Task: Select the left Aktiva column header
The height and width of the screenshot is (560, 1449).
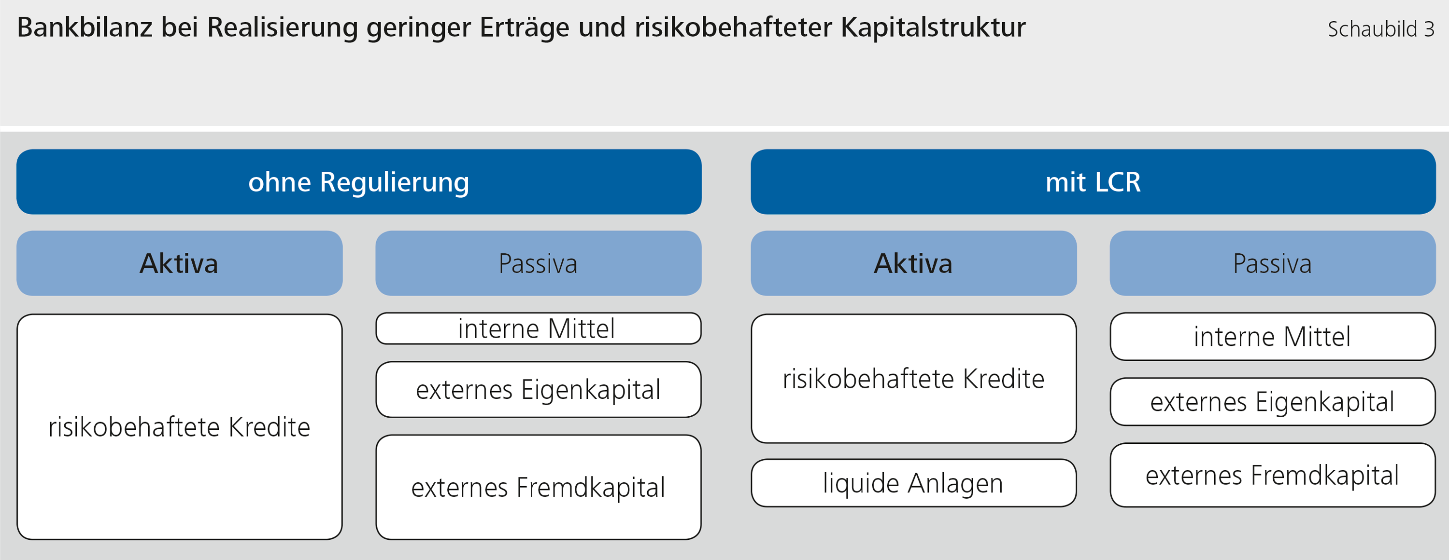Action: tap(180, 263)
